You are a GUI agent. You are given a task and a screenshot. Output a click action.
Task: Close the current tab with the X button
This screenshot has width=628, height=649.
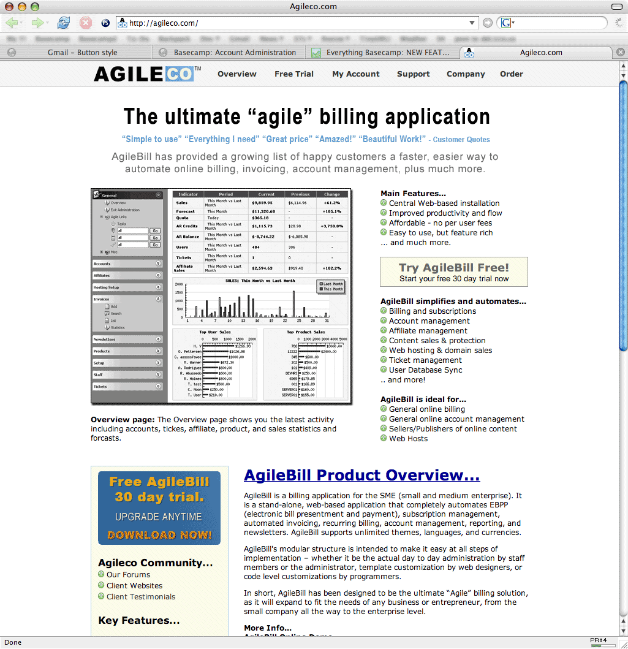pyautogui.click(x=620, y=52)
